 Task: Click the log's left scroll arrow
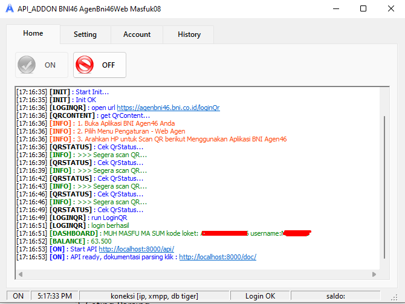(x=21, y=274)
